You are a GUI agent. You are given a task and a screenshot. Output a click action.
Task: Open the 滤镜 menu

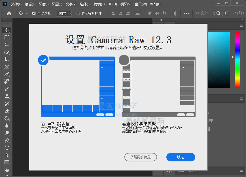point(99,4)
